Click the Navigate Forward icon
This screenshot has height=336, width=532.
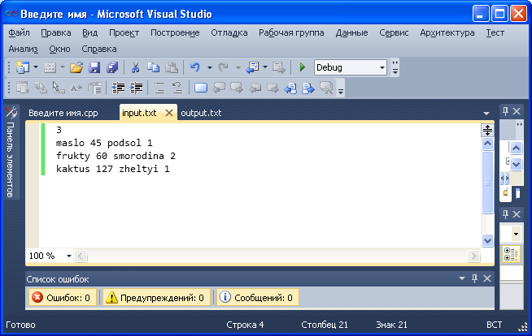tap(279, 67)
